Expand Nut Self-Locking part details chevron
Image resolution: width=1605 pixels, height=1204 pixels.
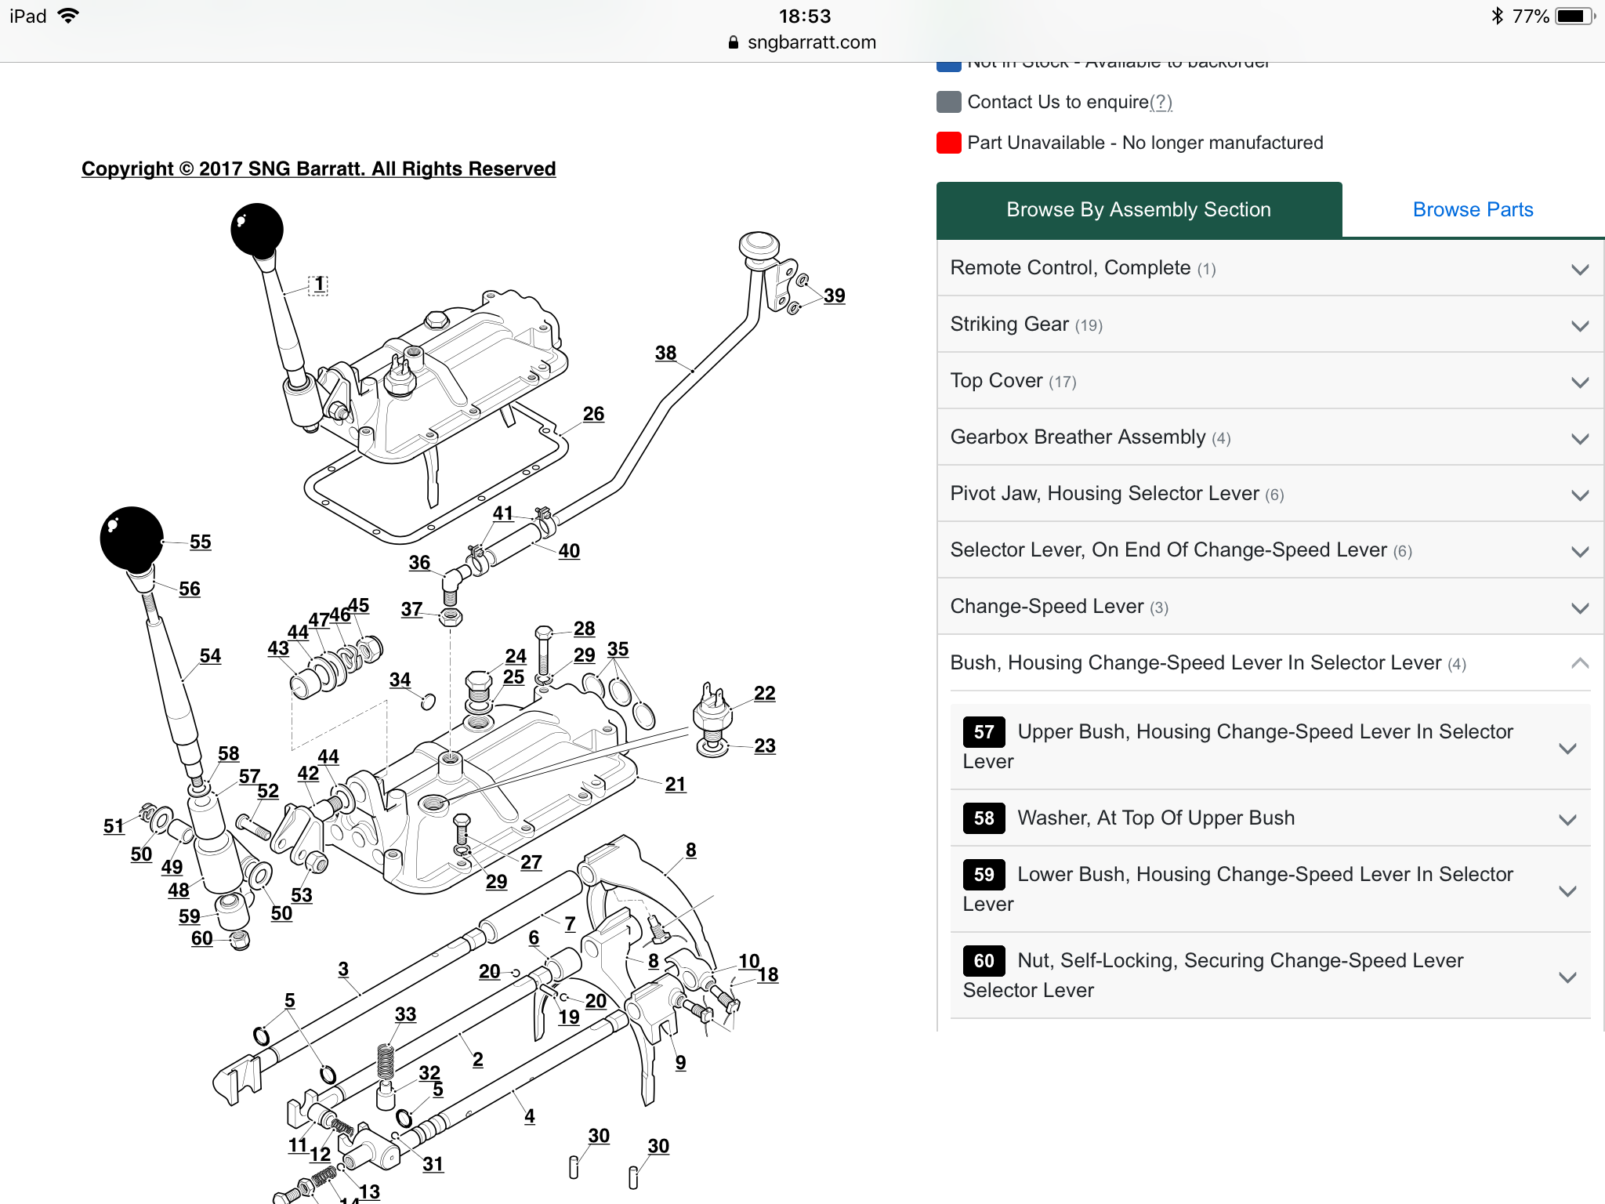(1567, 977)
